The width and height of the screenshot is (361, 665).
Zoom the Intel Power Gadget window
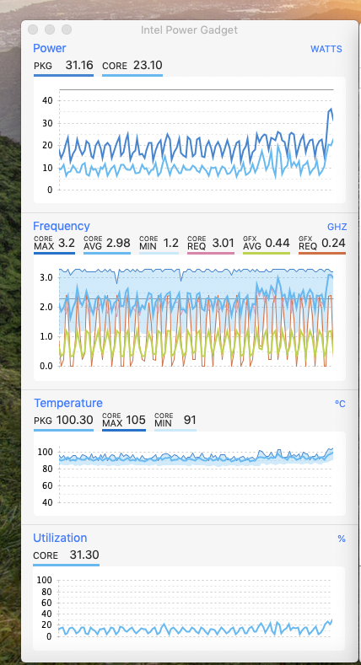point(67,29)
